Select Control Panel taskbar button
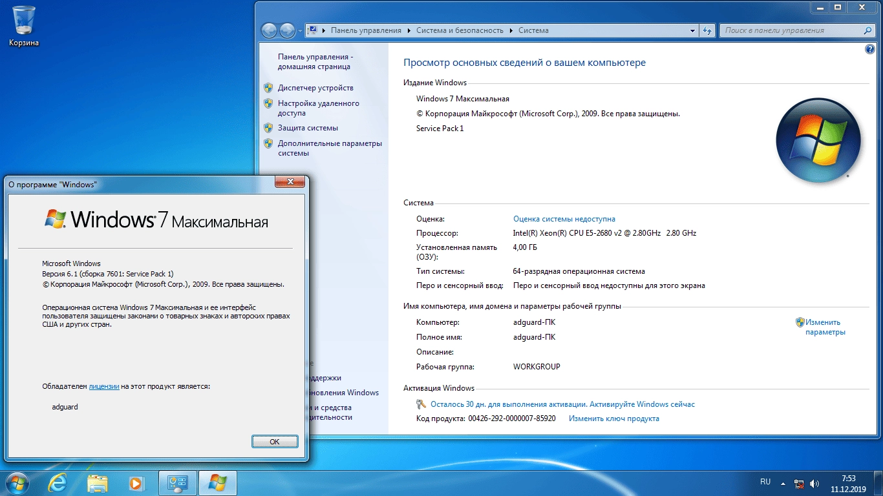This screenshot has height=496, width=883. 178,482
